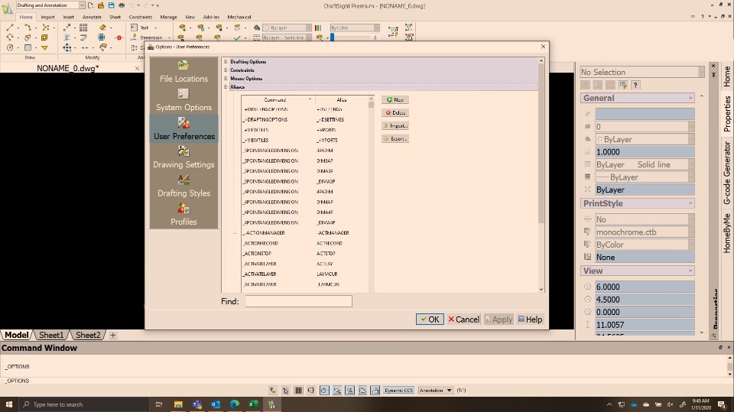Click the Print icon in quick access
734x412 pixels.
(x=122, y=5)
